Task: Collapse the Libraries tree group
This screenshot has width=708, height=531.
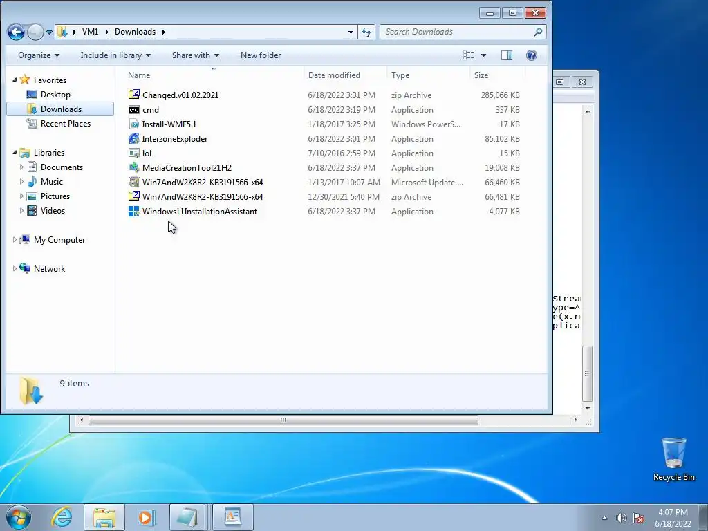Action: point(15,153)
